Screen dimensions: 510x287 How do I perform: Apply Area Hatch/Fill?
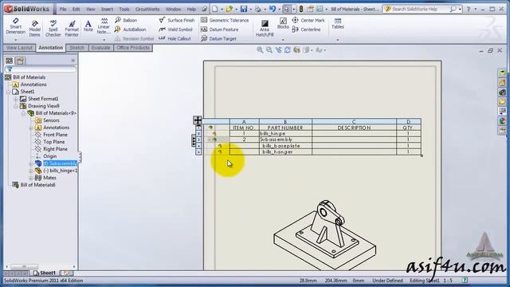point(265,29)
